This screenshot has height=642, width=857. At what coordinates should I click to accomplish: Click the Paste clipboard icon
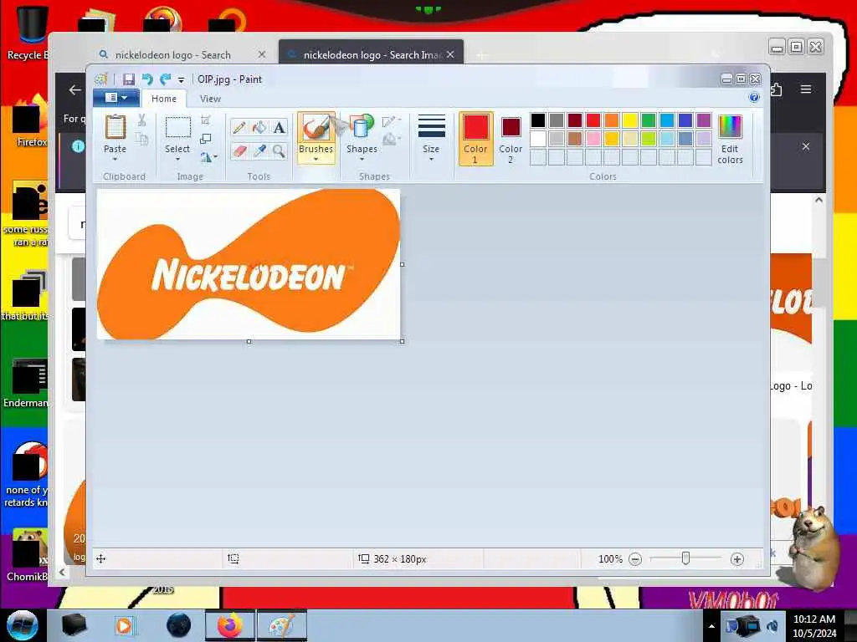tap(115, 128)
